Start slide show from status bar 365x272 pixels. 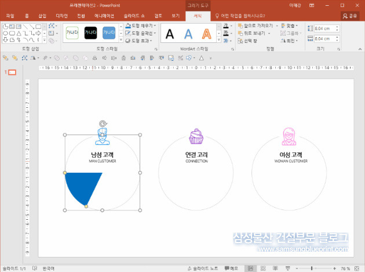[x=288, y=269]
